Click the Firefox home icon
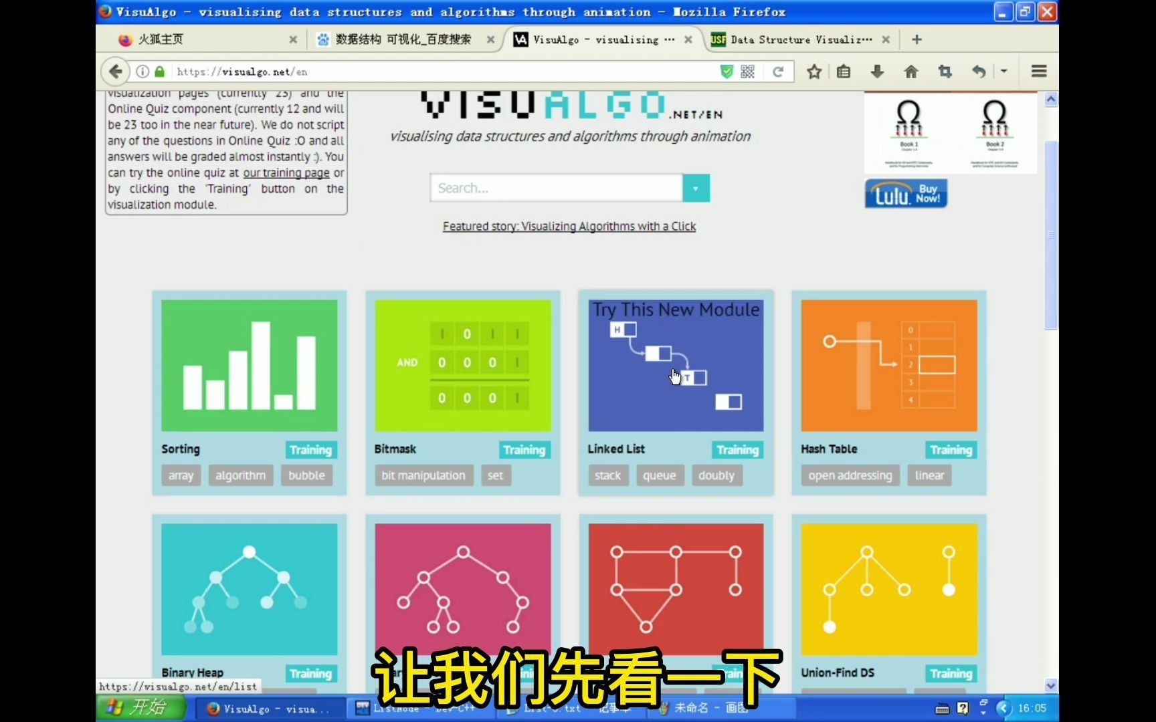 (910, 71)
